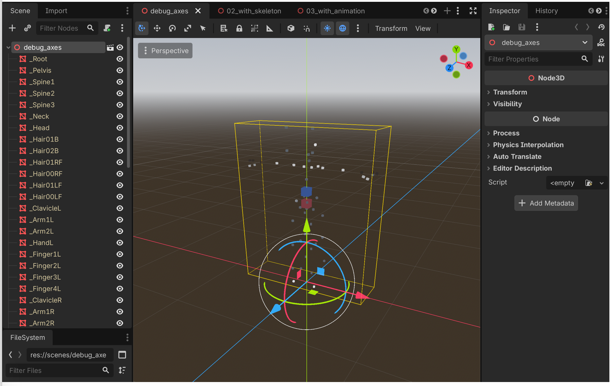Click the instantiate child scene link icon
The image size is (613, 386).
[x=27, y=28]
